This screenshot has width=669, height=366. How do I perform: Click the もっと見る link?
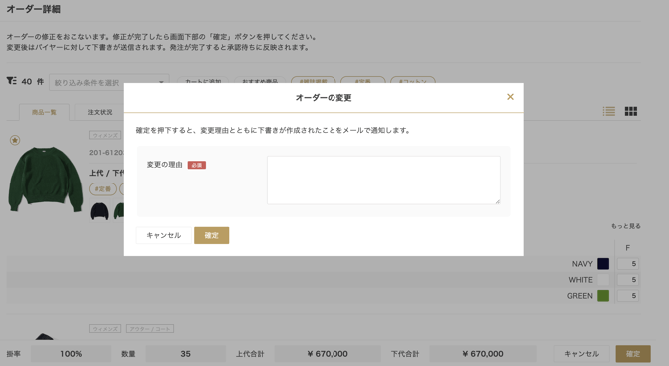625,226
